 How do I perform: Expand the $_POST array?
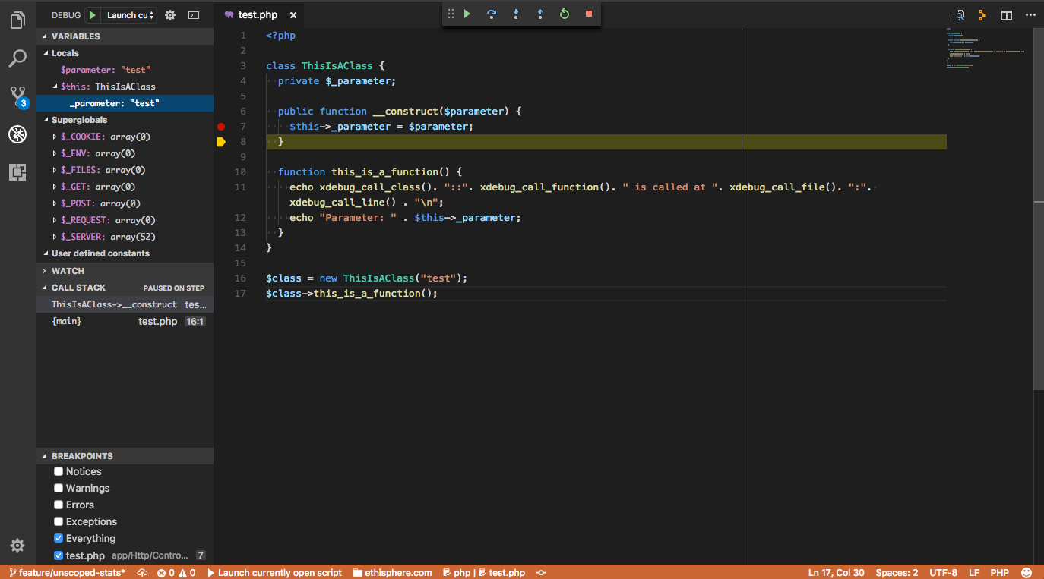click(125, 203)
